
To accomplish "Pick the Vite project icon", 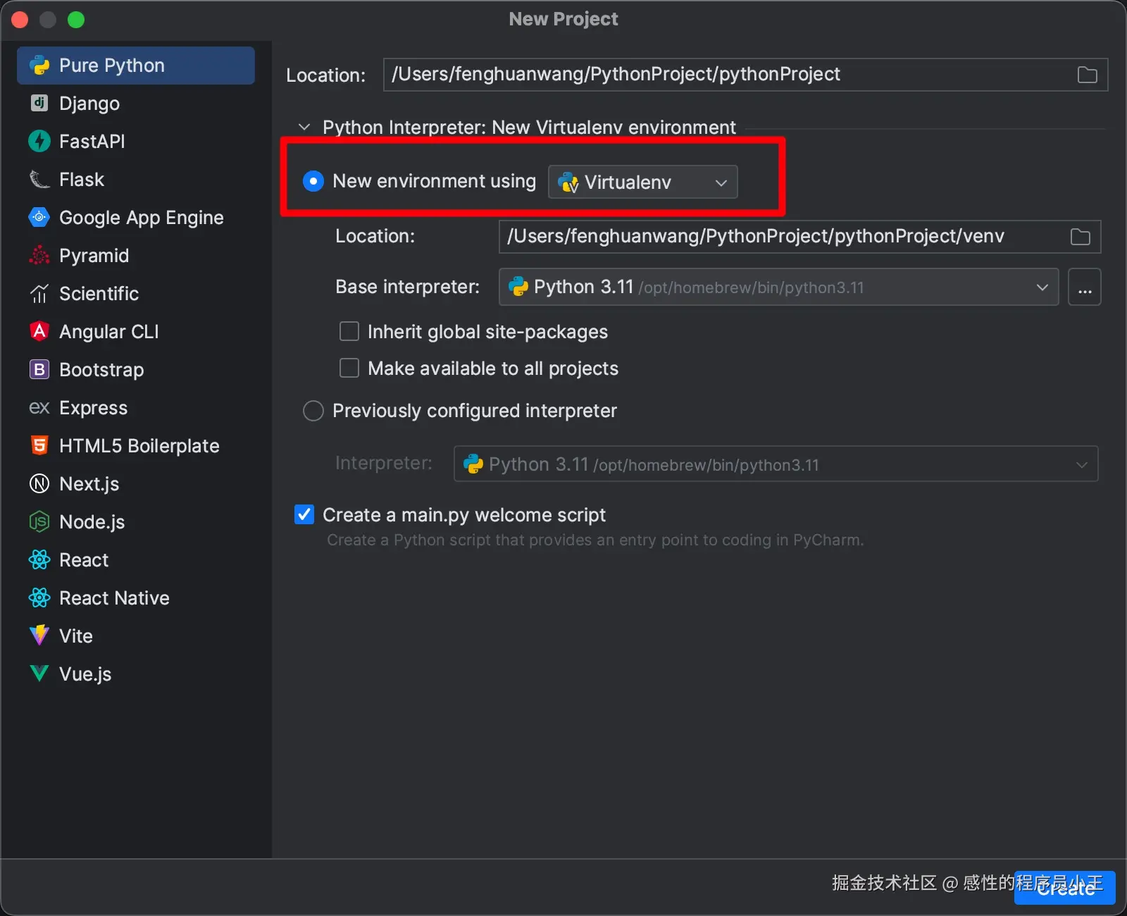I will (x=39, y=636).
